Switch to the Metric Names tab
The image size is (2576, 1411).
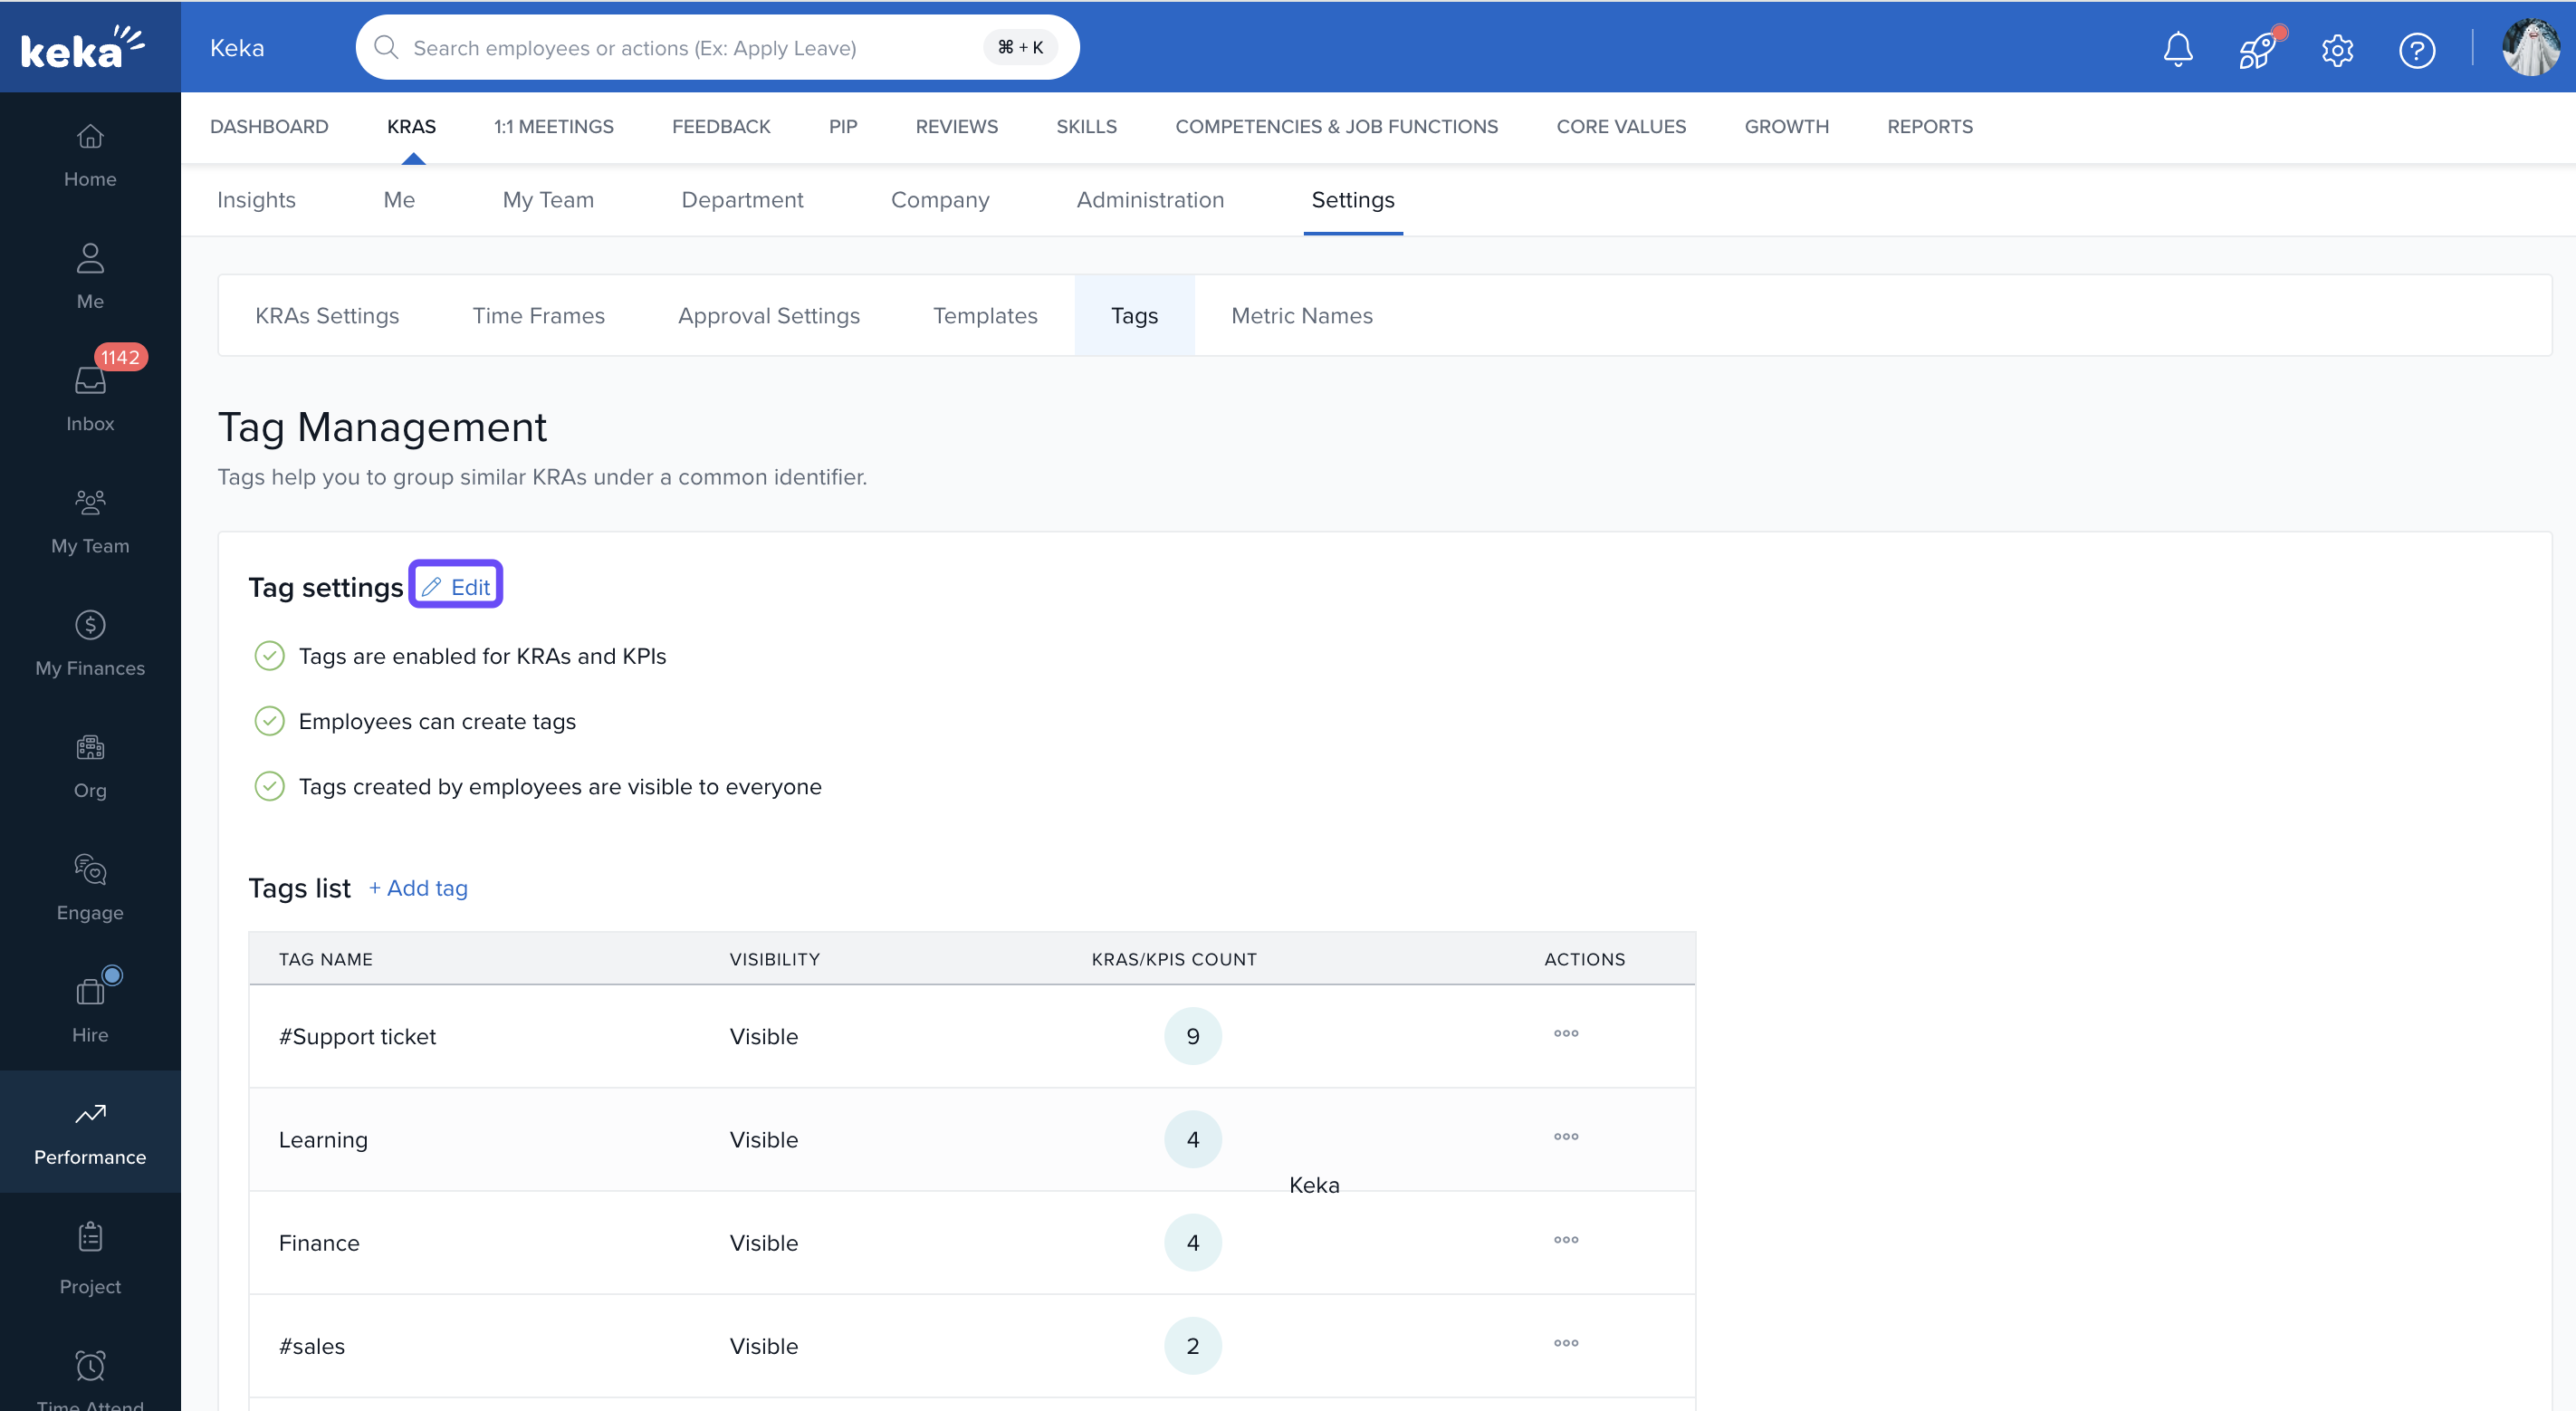(x=1301, y=315)
